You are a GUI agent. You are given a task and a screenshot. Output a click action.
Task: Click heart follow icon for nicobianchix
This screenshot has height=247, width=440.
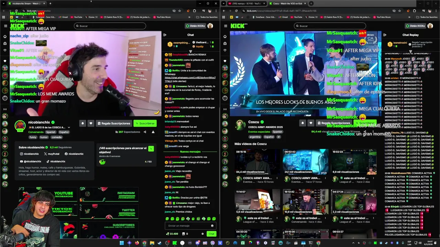pos(91,123)
